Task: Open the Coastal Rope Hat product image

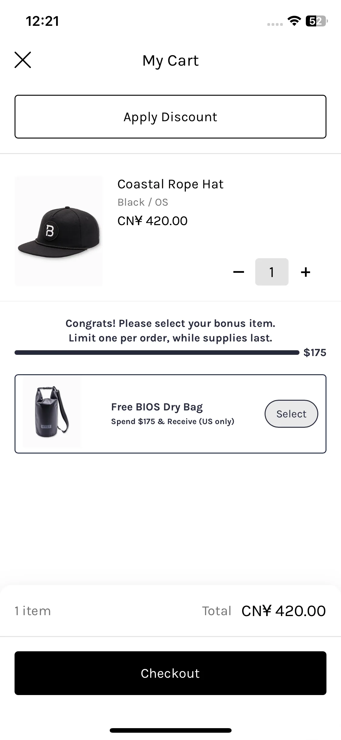Action: click(59, 231)
